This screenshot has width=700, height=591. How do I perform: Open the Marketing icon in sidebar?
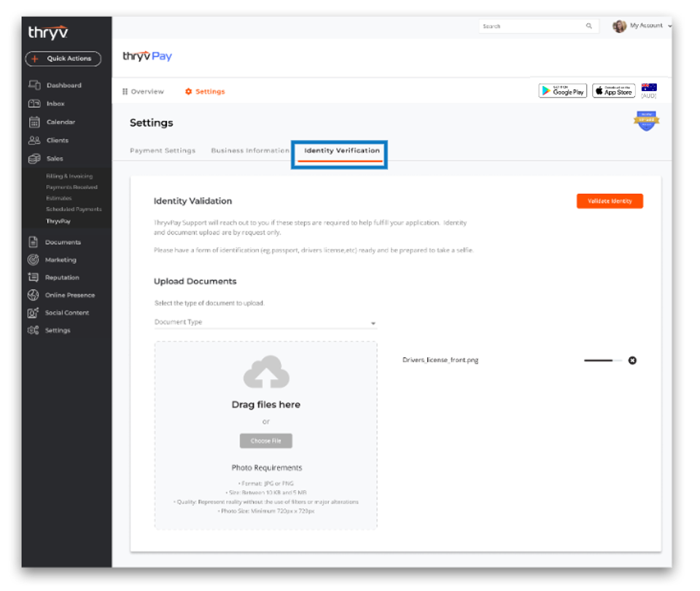click(x=33, y=259)
